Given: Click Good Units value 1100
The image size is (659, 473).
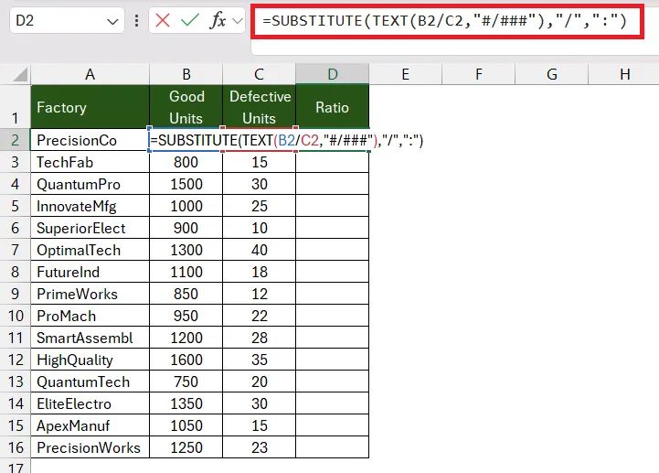Looking at the screenshot, I should (186, 272).
